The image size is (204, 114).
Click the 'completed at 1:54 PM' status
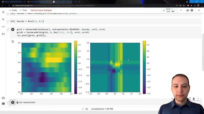pos(102,109)
